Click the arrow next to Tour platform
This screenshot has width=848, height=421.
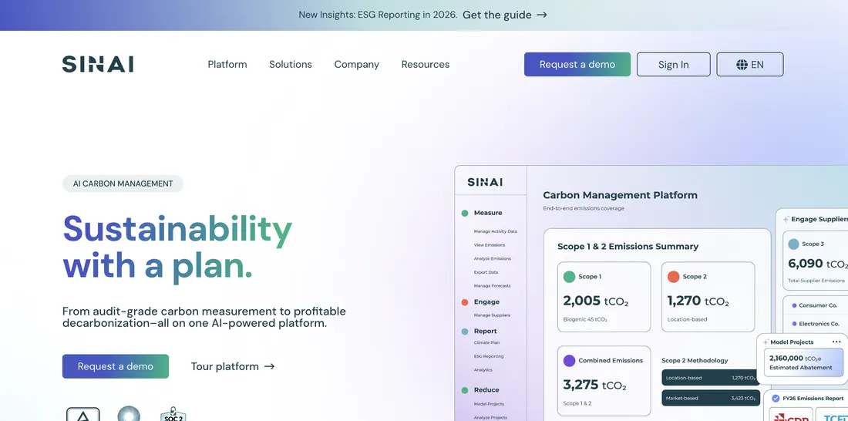(269, 366)
